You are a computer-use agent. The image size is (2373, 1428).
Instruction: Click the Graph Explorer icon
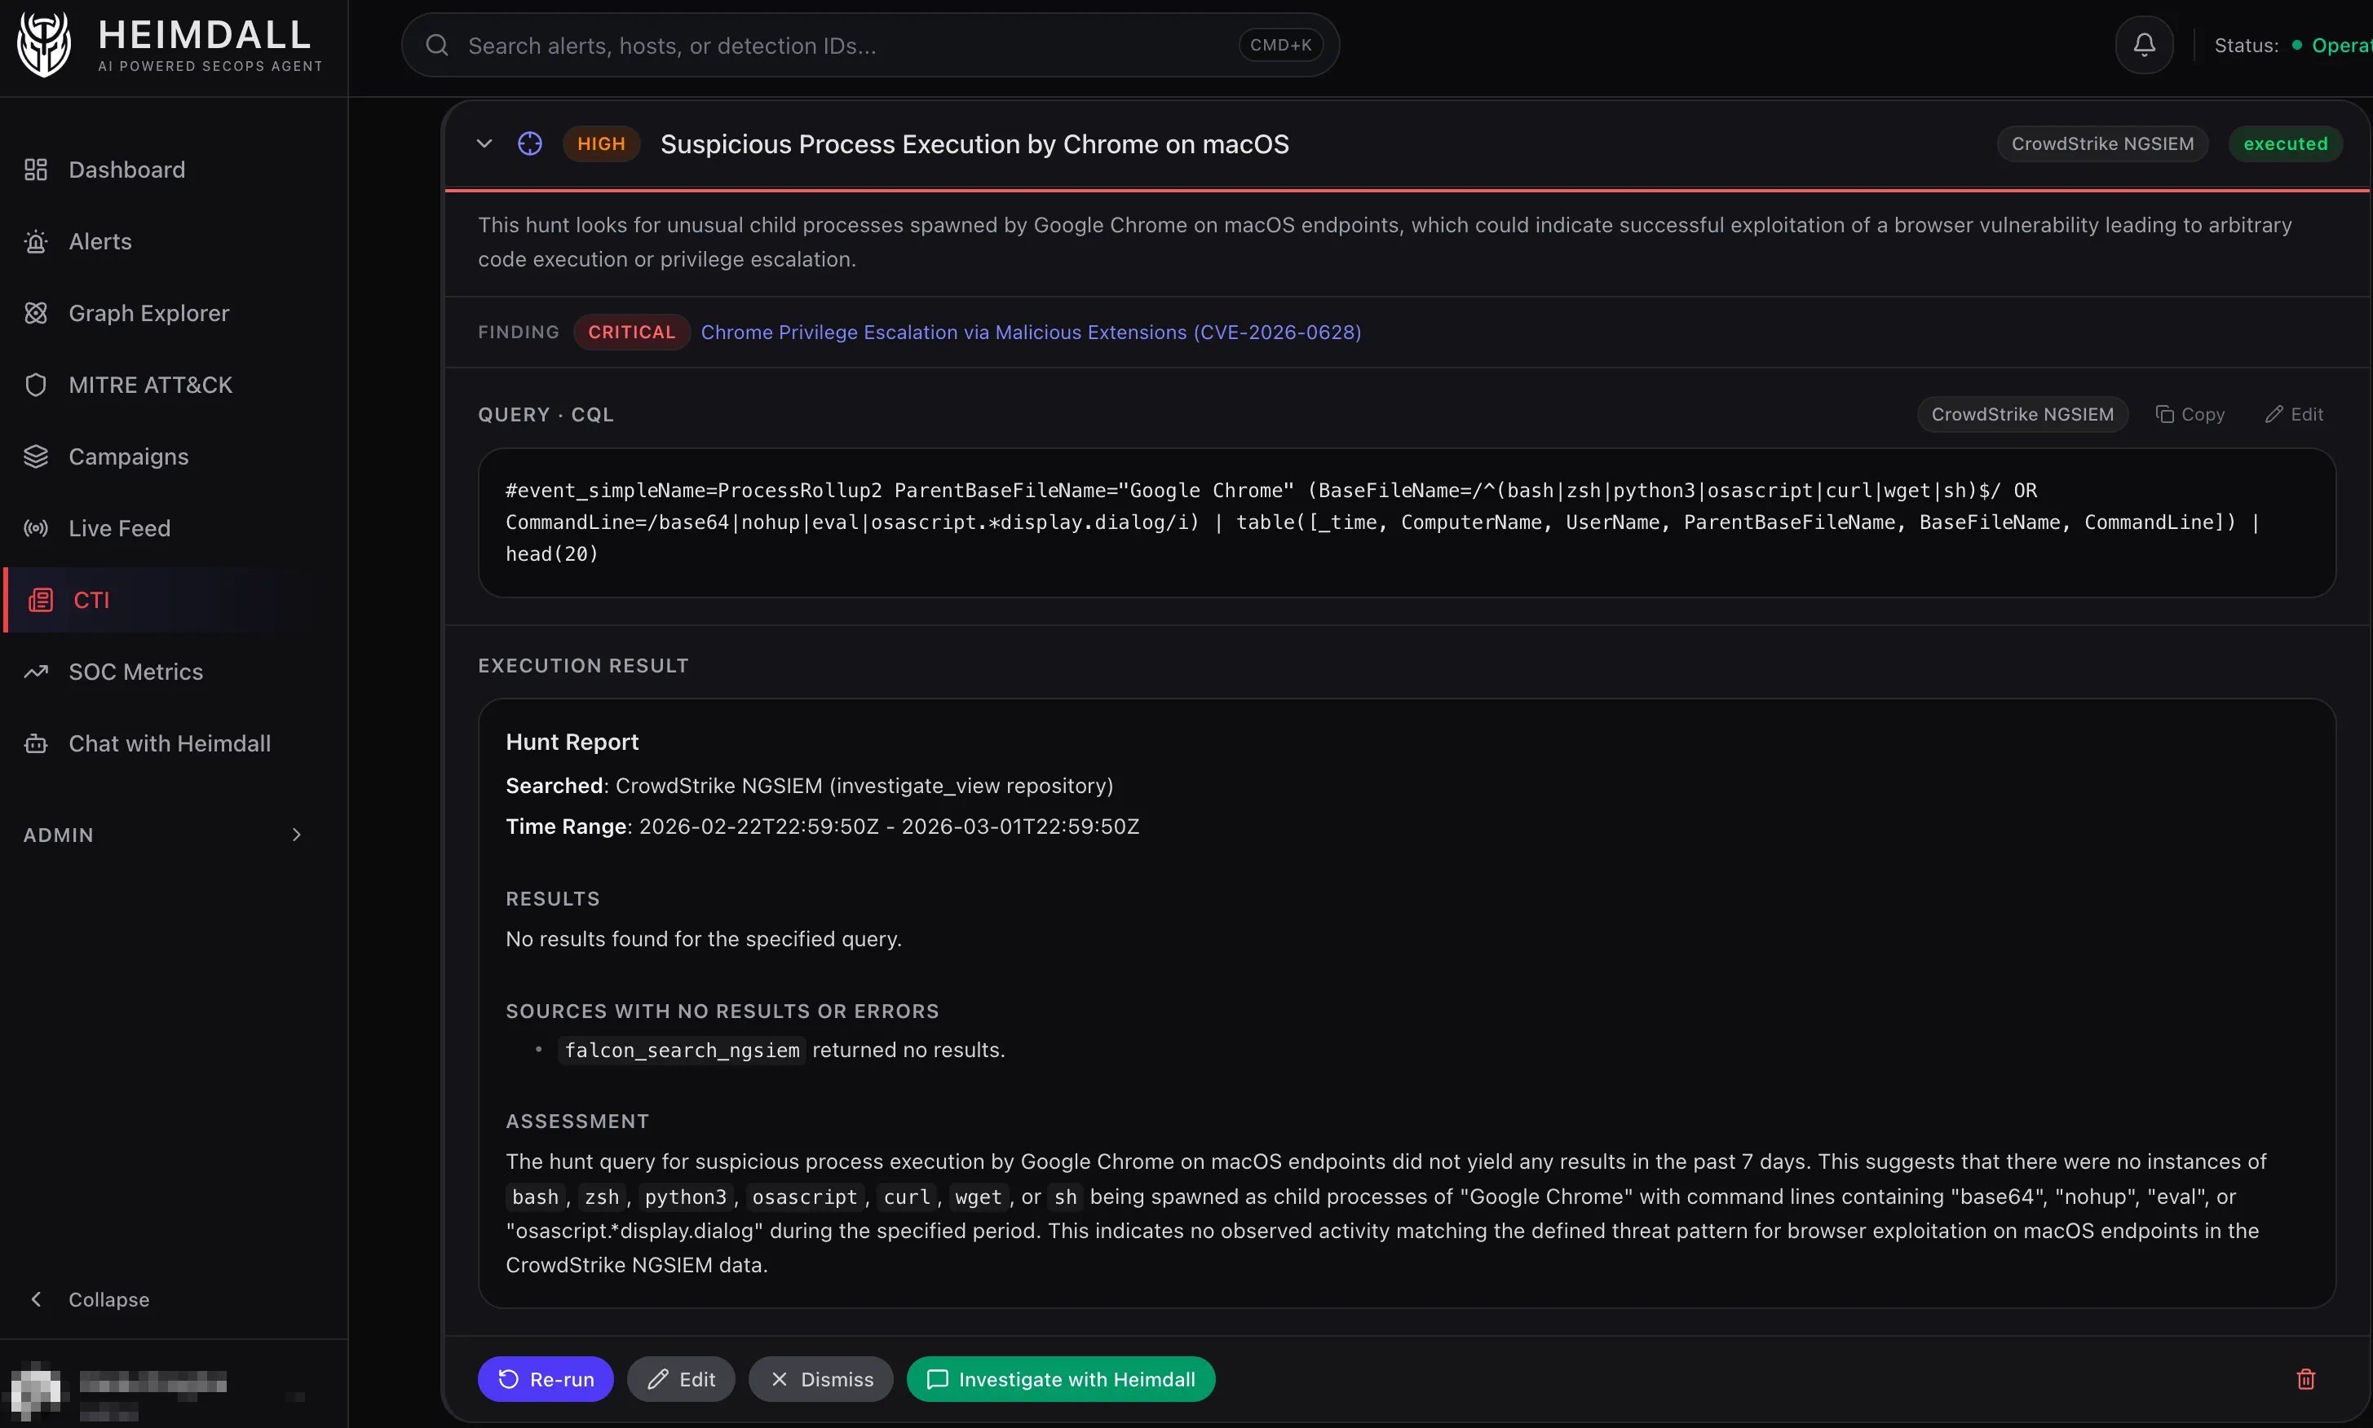[x=36, y=313]
